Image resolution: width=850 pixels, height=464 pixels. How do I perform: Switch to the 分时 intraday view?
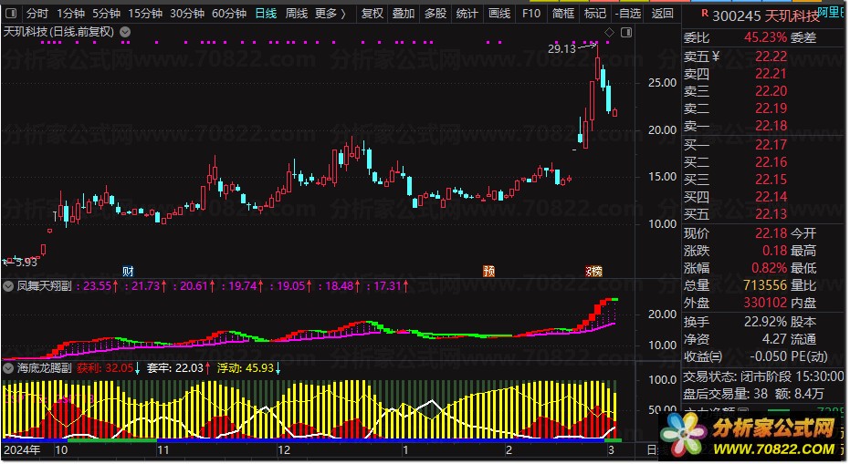(37, 13)
